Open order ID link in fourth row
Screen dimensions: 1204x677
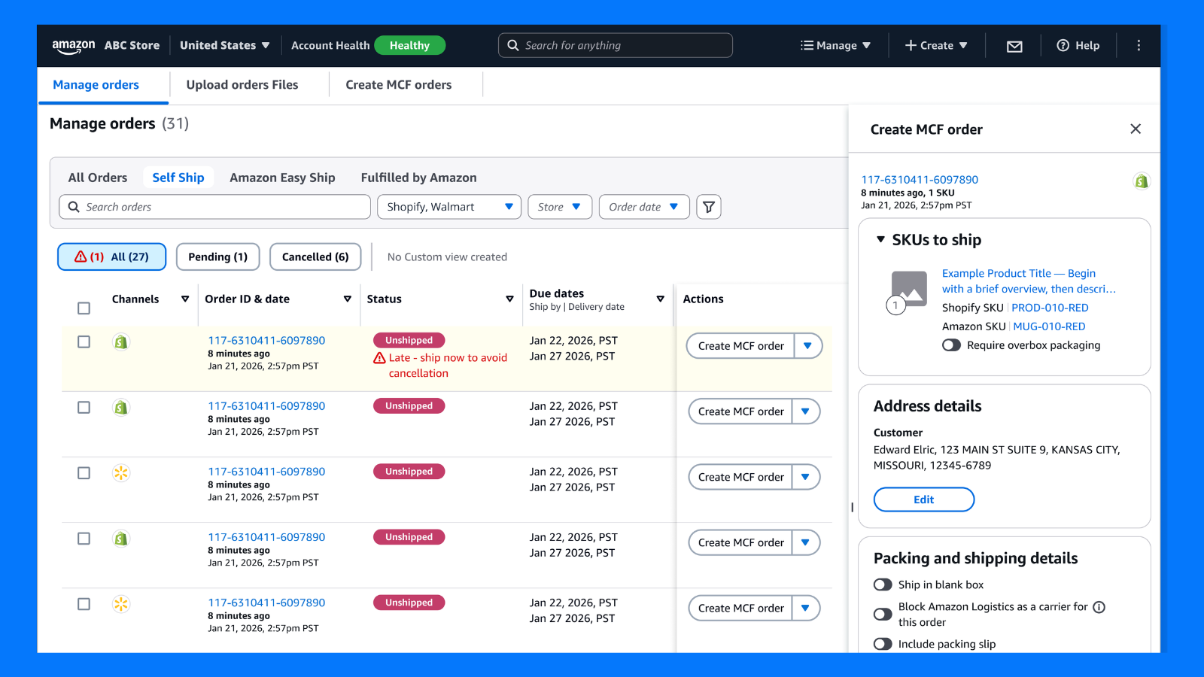pyautogui.click(x=266, y=537)
